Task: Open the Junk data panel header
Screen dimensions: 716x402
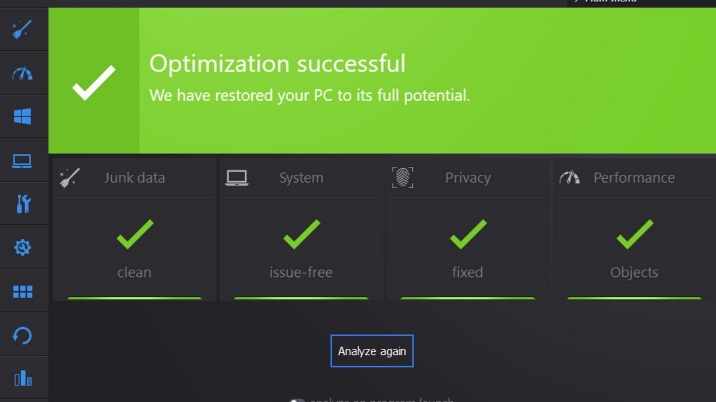Action: [134, 178]
